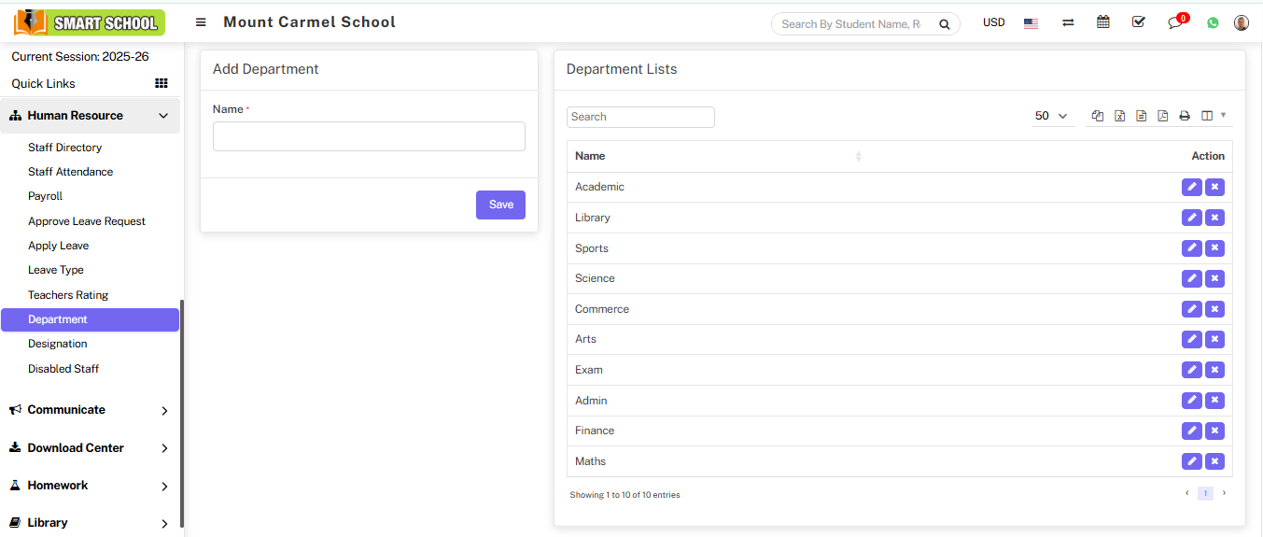
Task: Open Staff Directory in sidebar
Action: tap(64, 148)
